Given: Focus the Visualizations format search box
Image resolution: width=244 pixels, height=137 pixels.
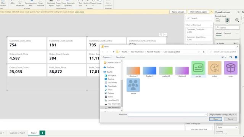Looking at the screenshot, I should pyautogui.click(x=227, y=27).
